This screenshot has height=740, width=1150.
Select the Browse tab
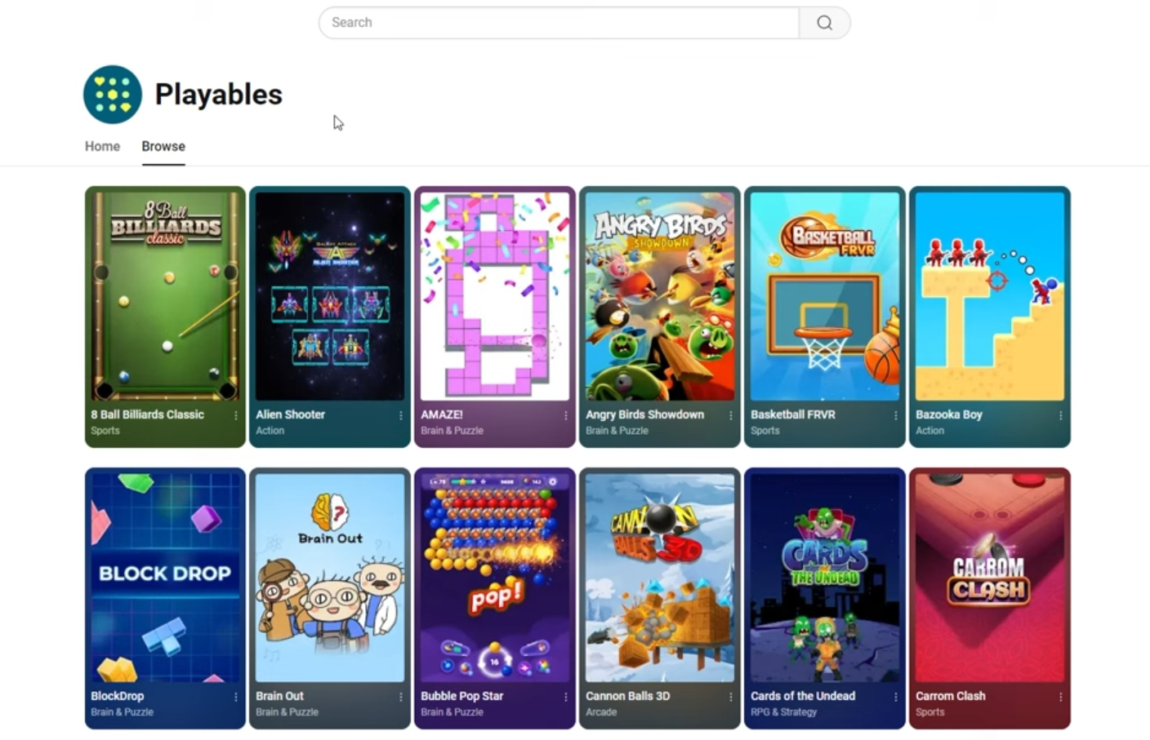click(x=163, y=146)
